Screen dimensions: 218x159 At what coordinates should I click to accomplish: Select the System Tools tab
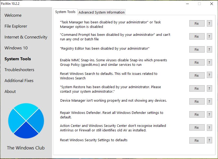click(65, 12)
